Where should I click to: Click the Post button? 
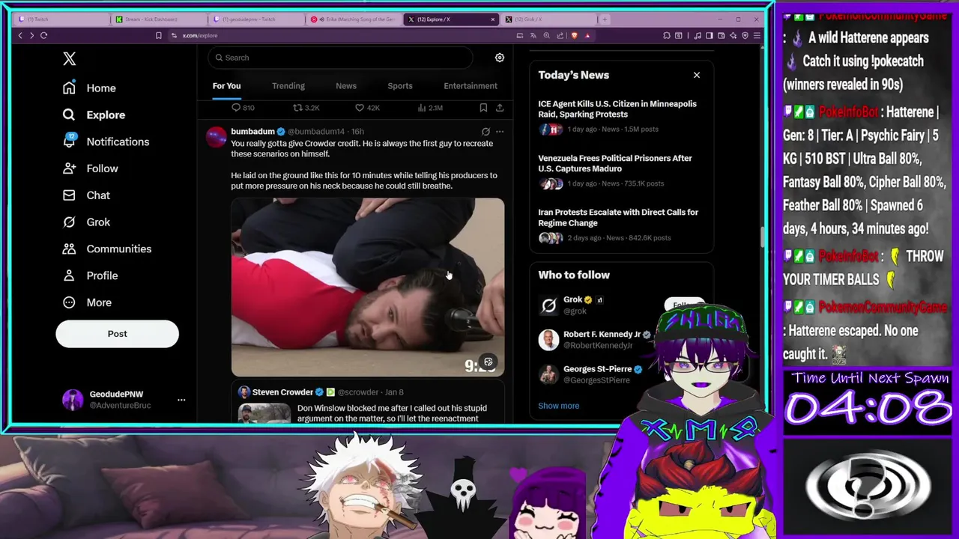coord(117,334)
